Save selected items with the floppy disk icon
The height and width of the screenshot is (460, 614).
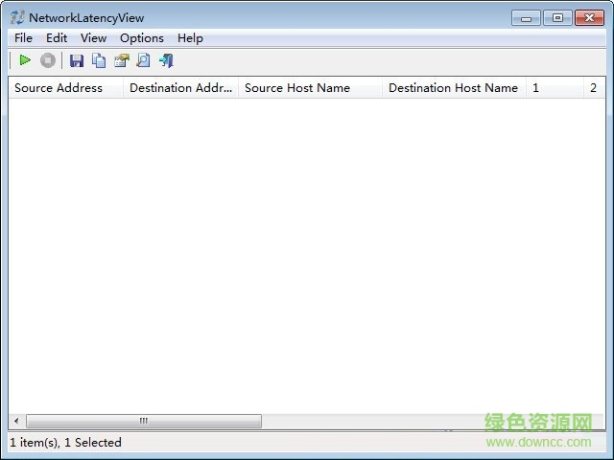pyautogui.click(x=77, y=60)
